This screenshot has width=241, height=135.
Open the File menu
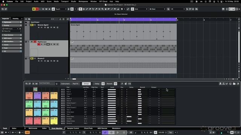17,1
